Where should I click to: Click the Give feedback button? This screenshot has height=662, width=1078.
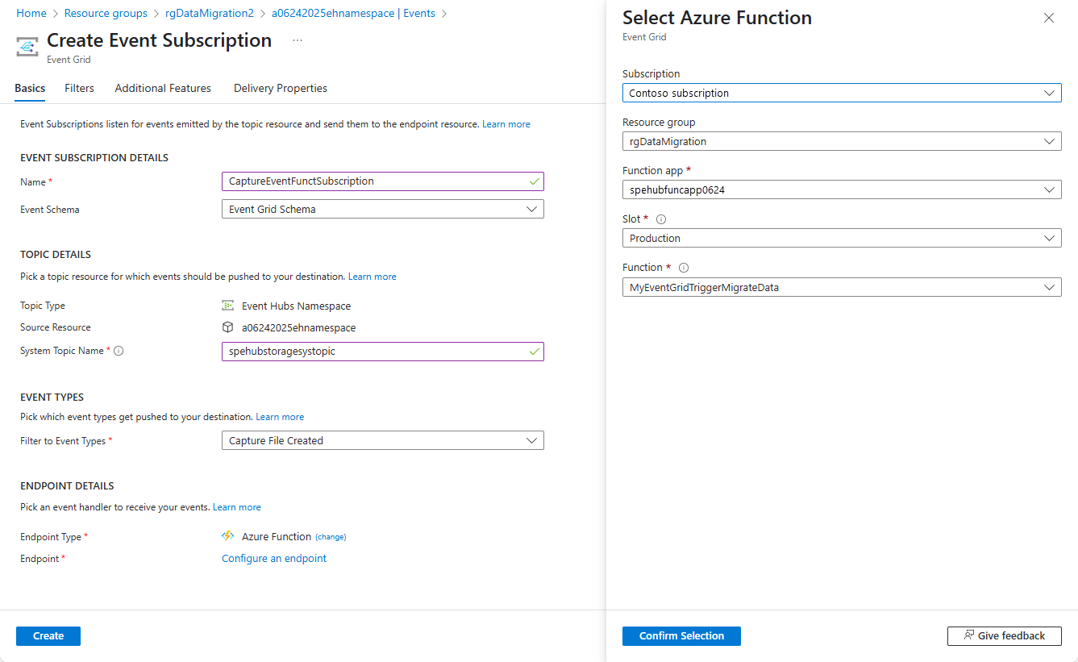(1004, 636)
